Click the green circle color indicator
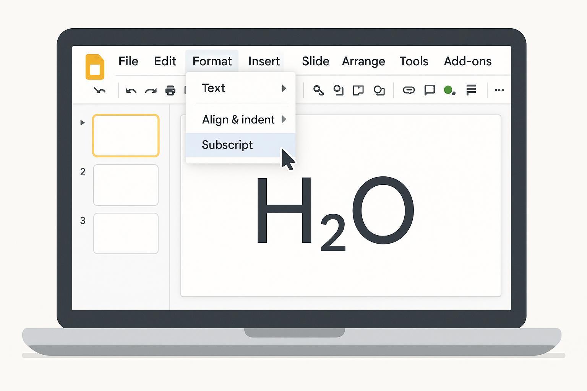Screen dimensions: 587x391 pos(449,90)
